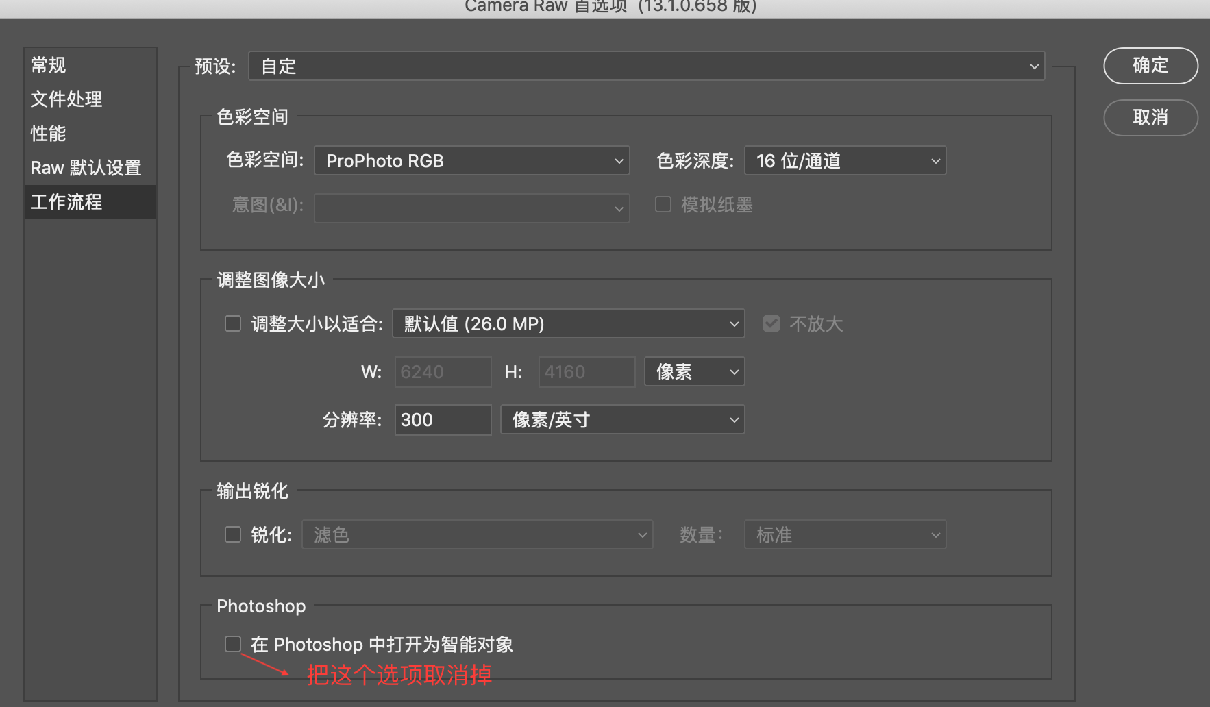Screen dimensions: 1210x707
Task: Click the W width field 6240
Action: tap(443, 372)
